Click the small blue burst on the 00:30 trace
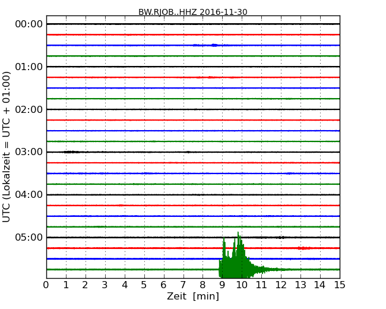386x309 pixels. (x=214, y=45)
